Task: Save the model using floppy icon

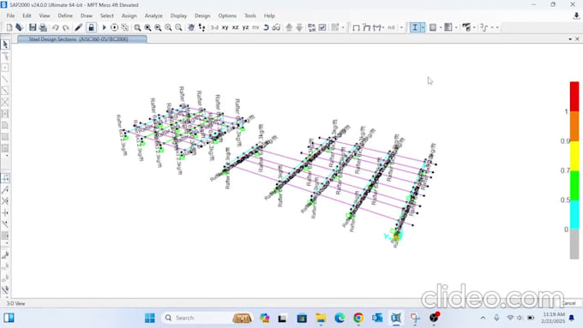Action: click(x=33, y=27)
